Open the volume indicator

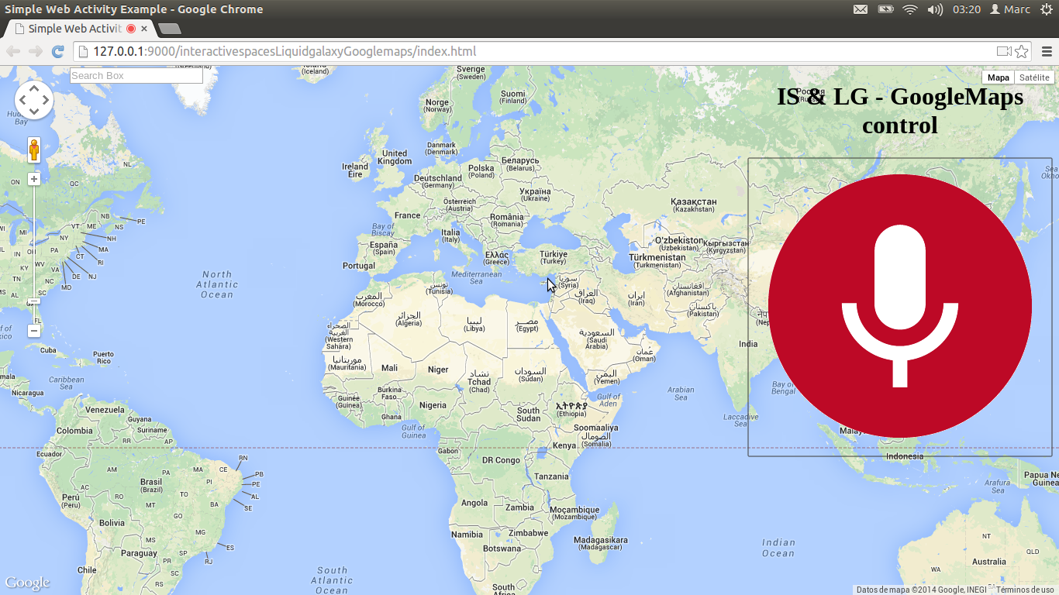tap(935, 9)
